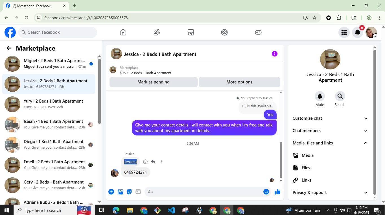Go back using Marketplace back arrow

tap(9, 48)
